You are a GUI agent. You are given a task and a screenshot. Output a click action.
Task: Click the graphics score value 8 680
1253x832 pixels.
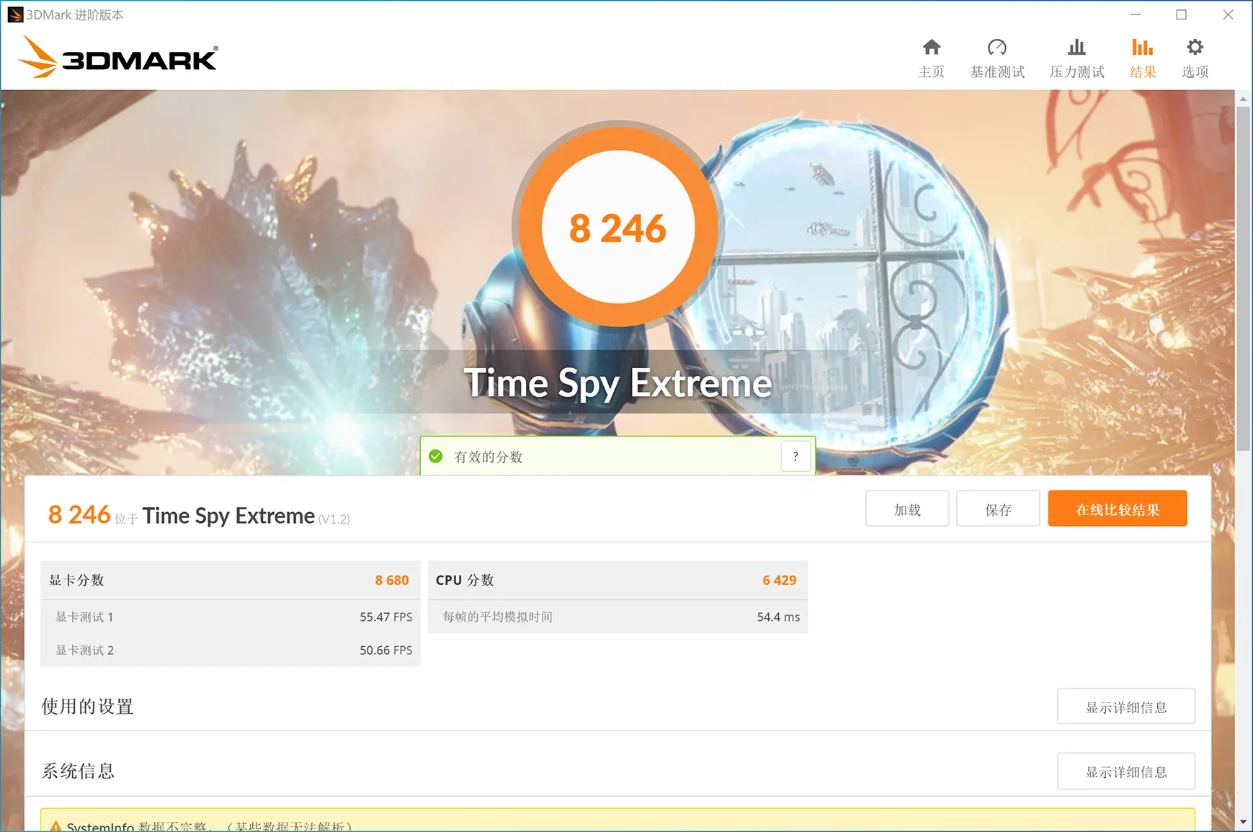[x=392, y=580]
